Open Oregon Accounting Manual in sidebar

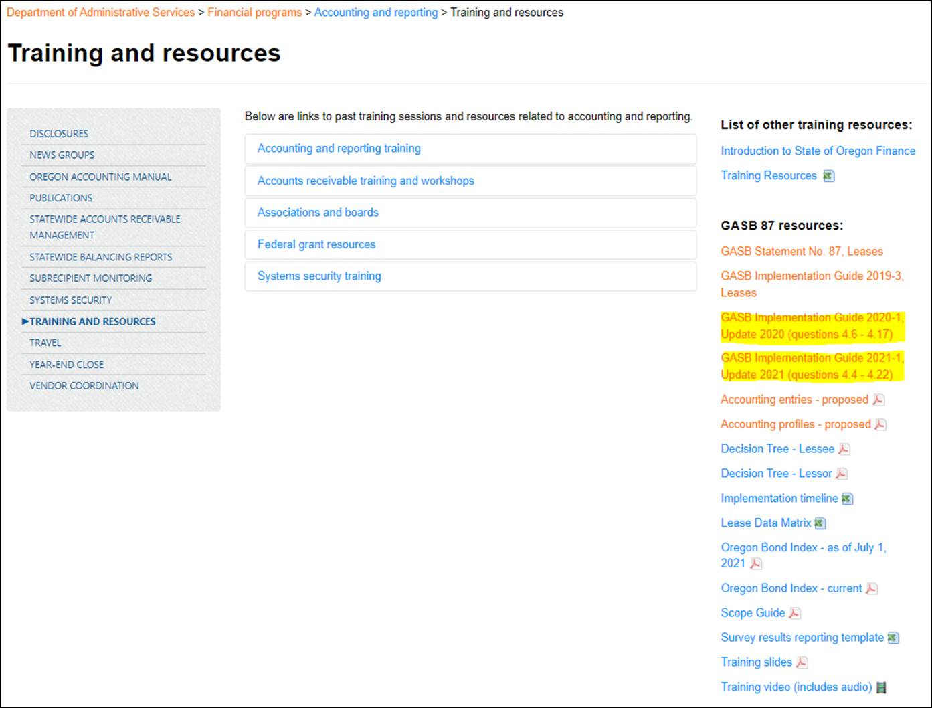100,177
